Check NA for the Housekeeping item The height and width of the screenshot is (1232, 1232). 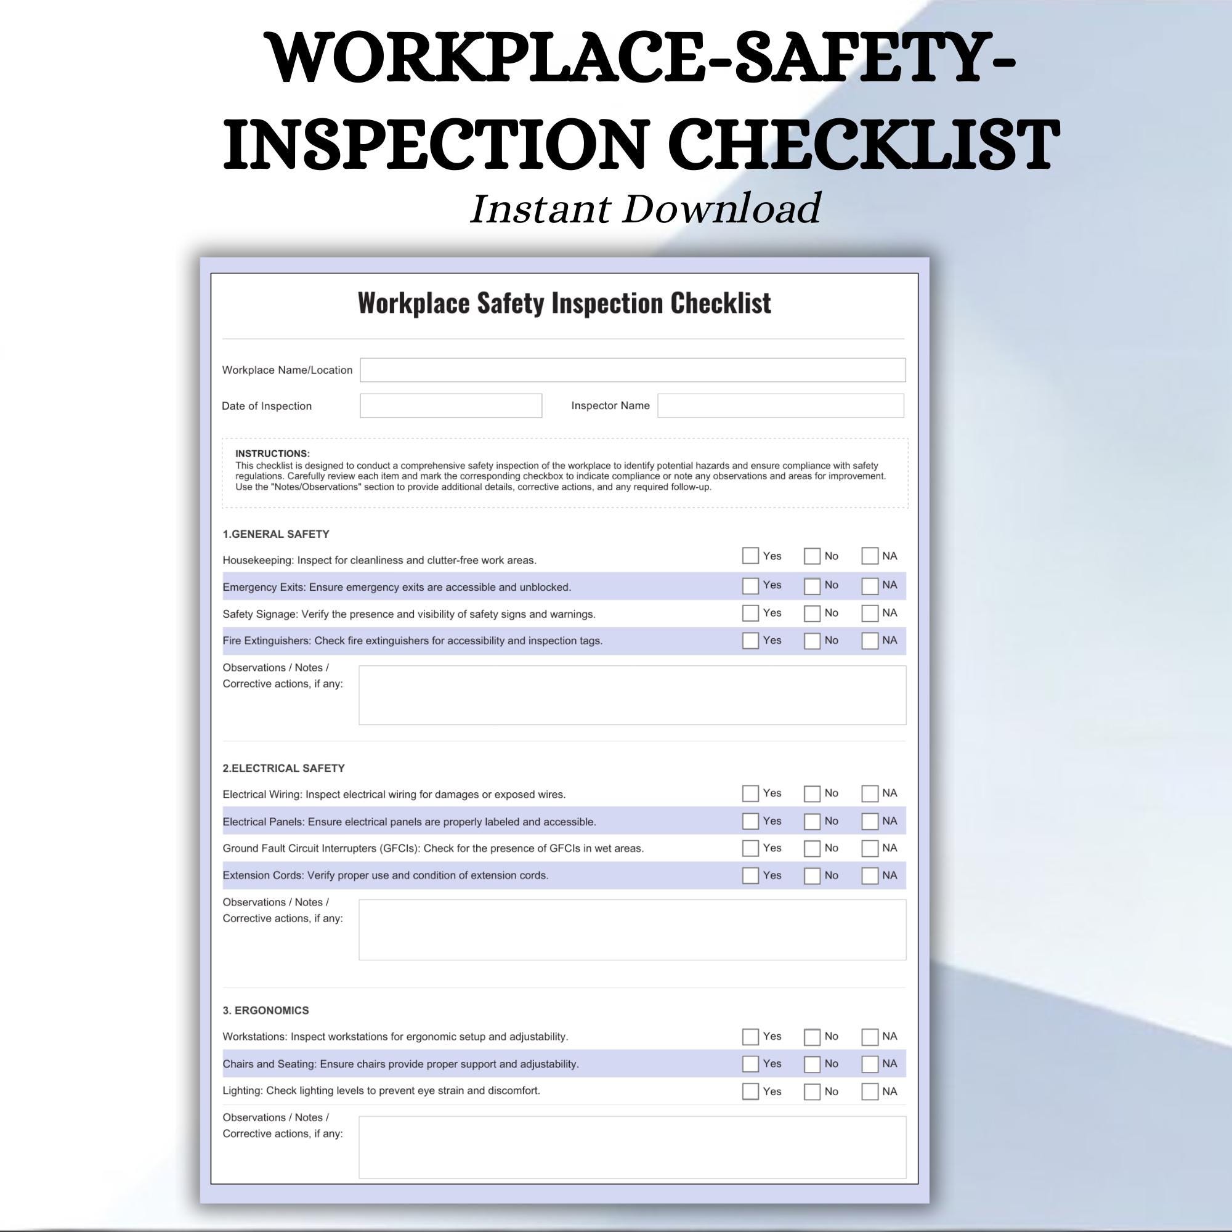(870, 556)
